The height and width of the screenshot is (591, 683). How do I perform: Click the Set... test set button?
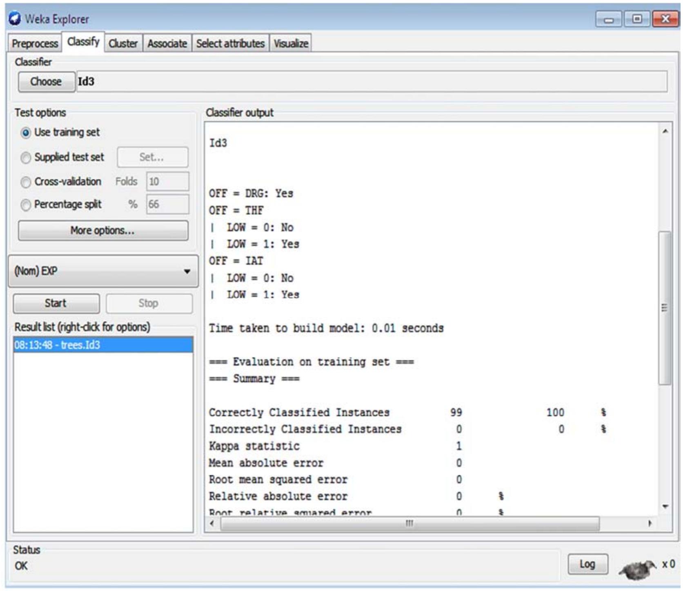[152, 157]
